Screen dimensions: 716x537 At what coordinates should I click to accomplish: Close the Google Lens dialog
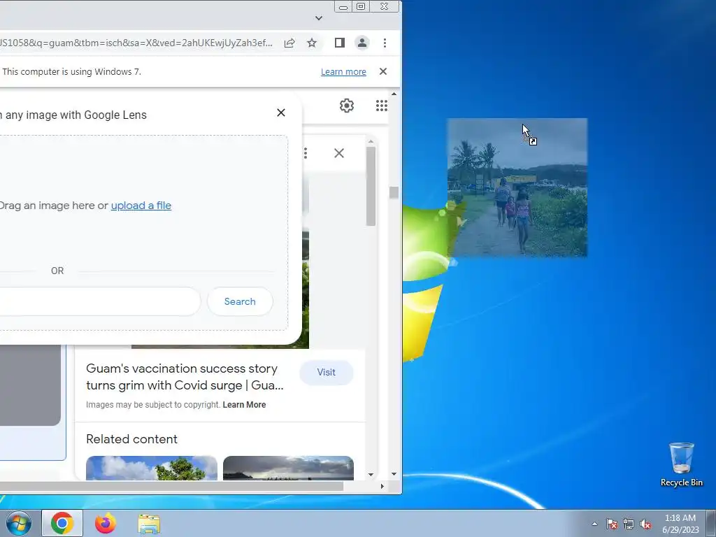point(281,113)
